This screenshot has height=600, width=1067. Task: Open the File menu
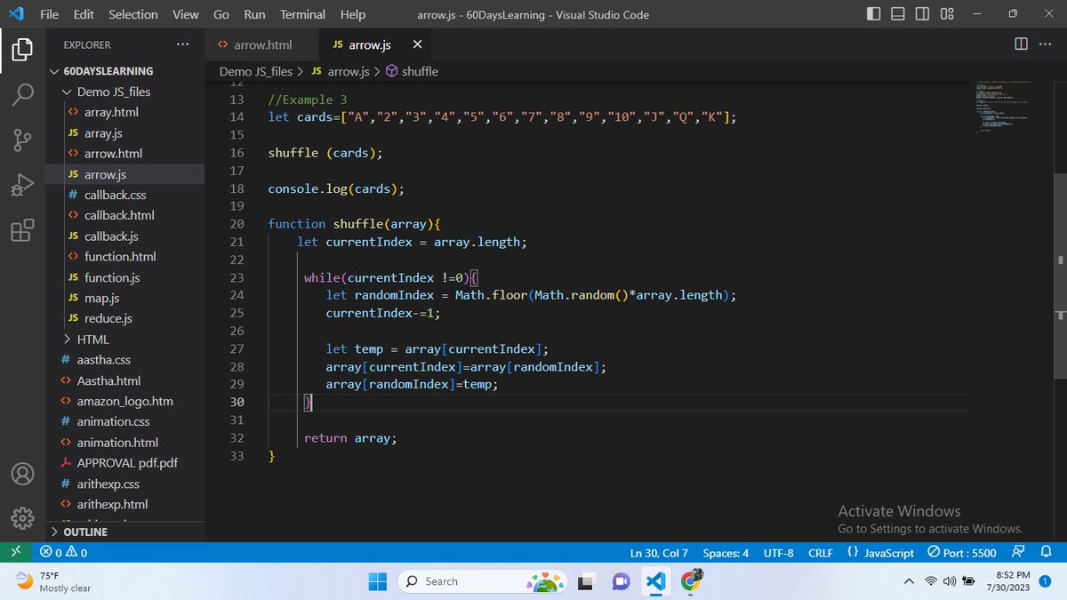click(50, 14)
